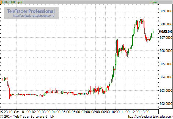
Task: Click the 02:00 time axis label
Action: pyautogui.click(x=36, y=112)
